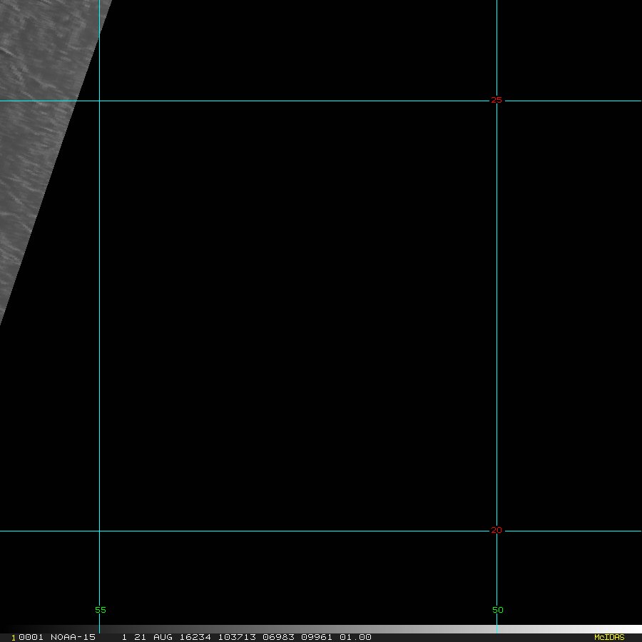642x642 pixels.
Task: Select the 103713 time stamp
Action: click(x=238, y=637)
